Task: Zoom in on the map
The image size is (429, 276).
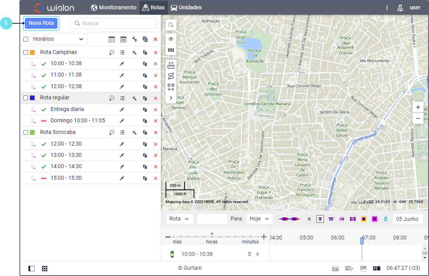Action: pos(418,107)
